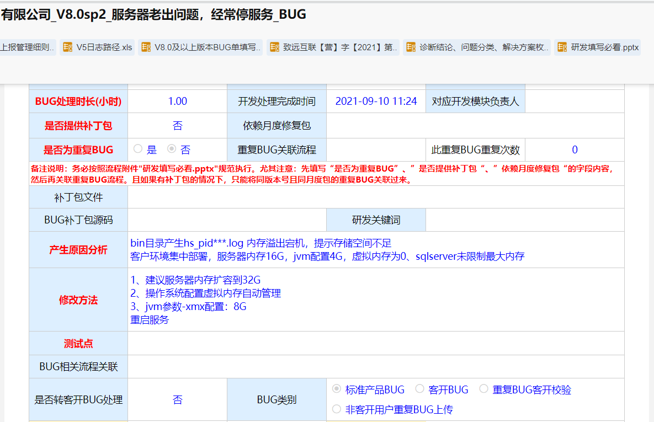This screenshot has width=654, height=422.
Task: Select the 非客开用户重复BUG上传 radio option
Action: [x=337, y=409]
